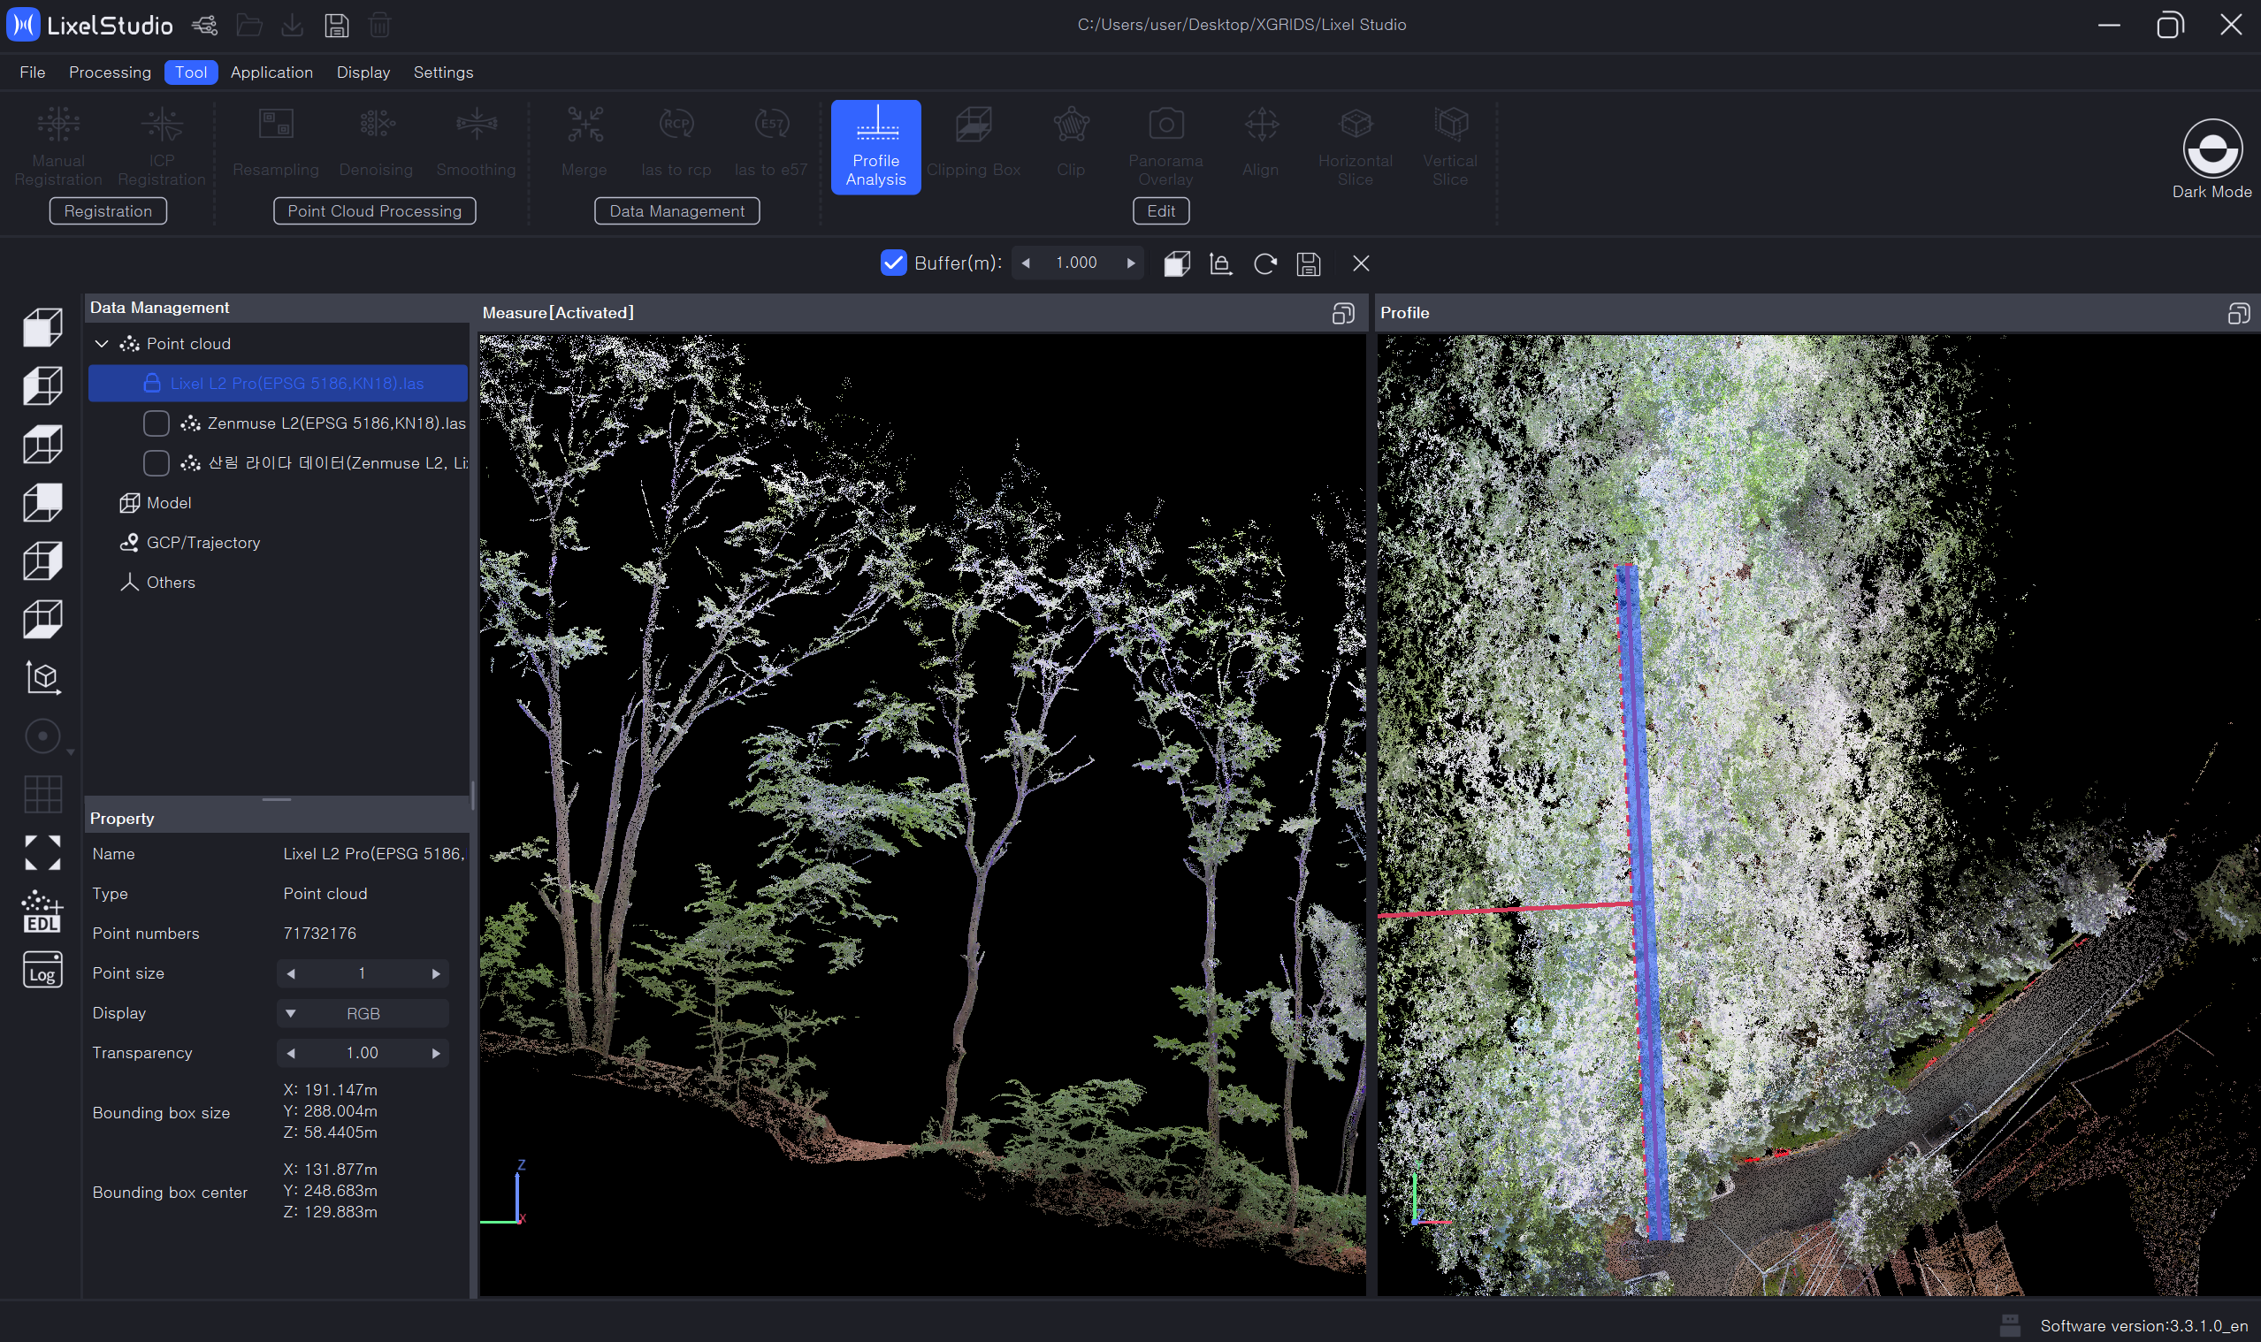
Task: Click the save profile icon in buffer toolbar
Action: 1308,263
